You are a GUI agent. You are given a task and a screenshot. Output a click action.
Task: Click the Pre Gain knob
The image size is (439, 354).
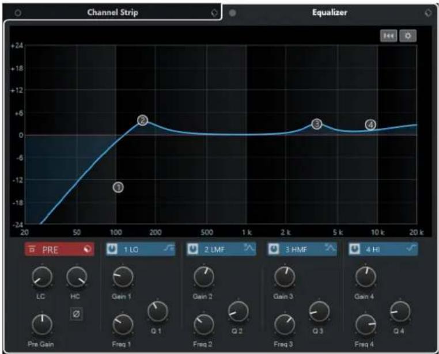coord(42,325)
